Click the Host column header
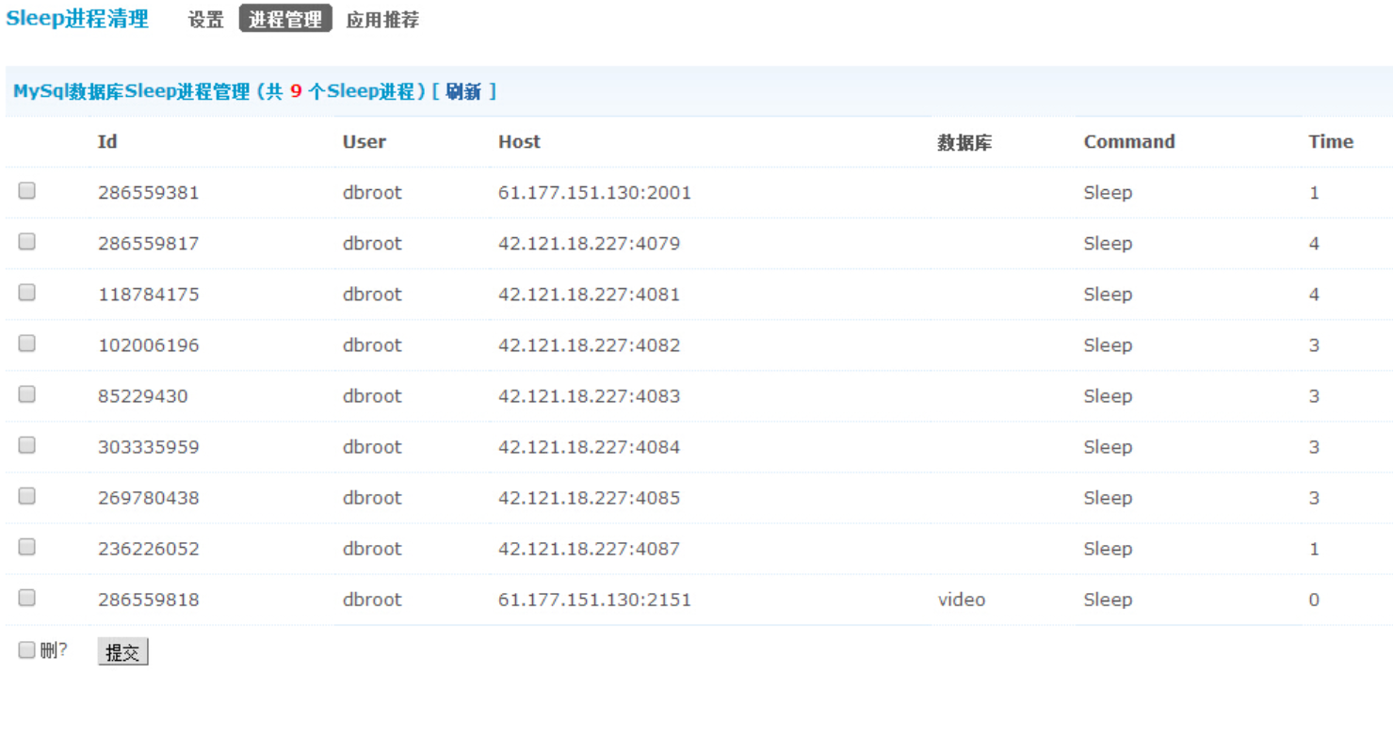Image resolution: width=1393 pixels, height=737 pixels. [x=519, y=142]
